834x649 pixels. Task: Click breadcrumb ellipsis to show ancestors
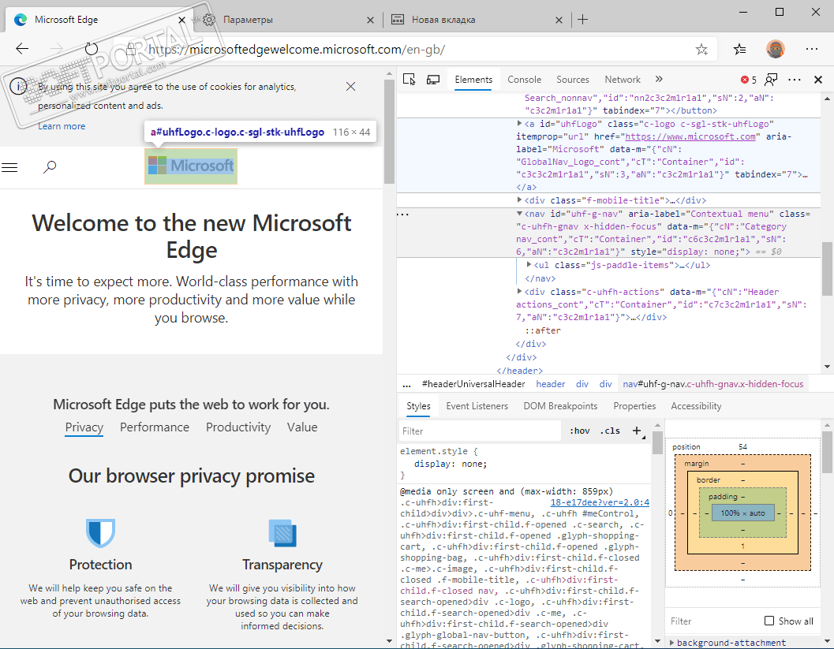pos(407,384)
